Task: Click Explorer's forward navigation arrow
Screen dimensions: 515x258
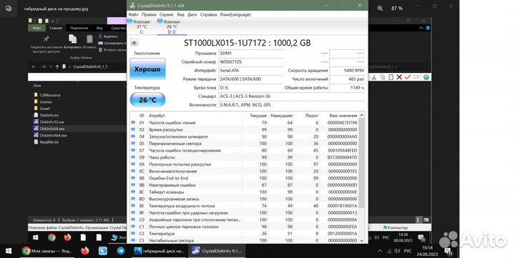Action: pos(44,66)
